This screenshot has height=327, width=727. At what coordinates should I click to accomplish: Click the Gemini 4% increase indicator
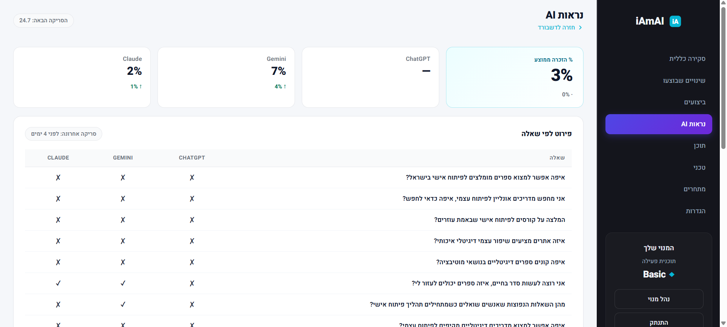[x=280, y=87]
